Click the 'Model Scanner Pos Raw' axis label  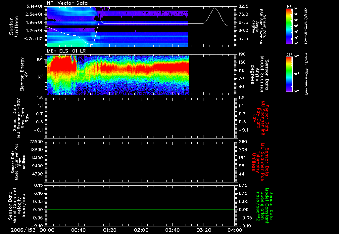pos(18,162)
